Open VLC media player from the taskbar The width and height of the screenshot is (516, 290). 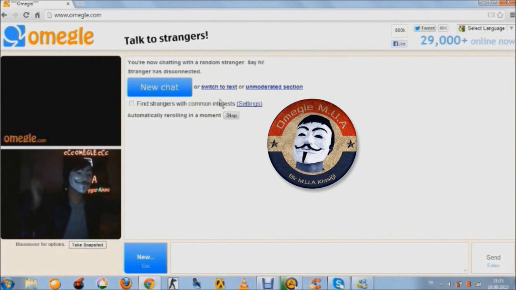[x=243, y=283]
